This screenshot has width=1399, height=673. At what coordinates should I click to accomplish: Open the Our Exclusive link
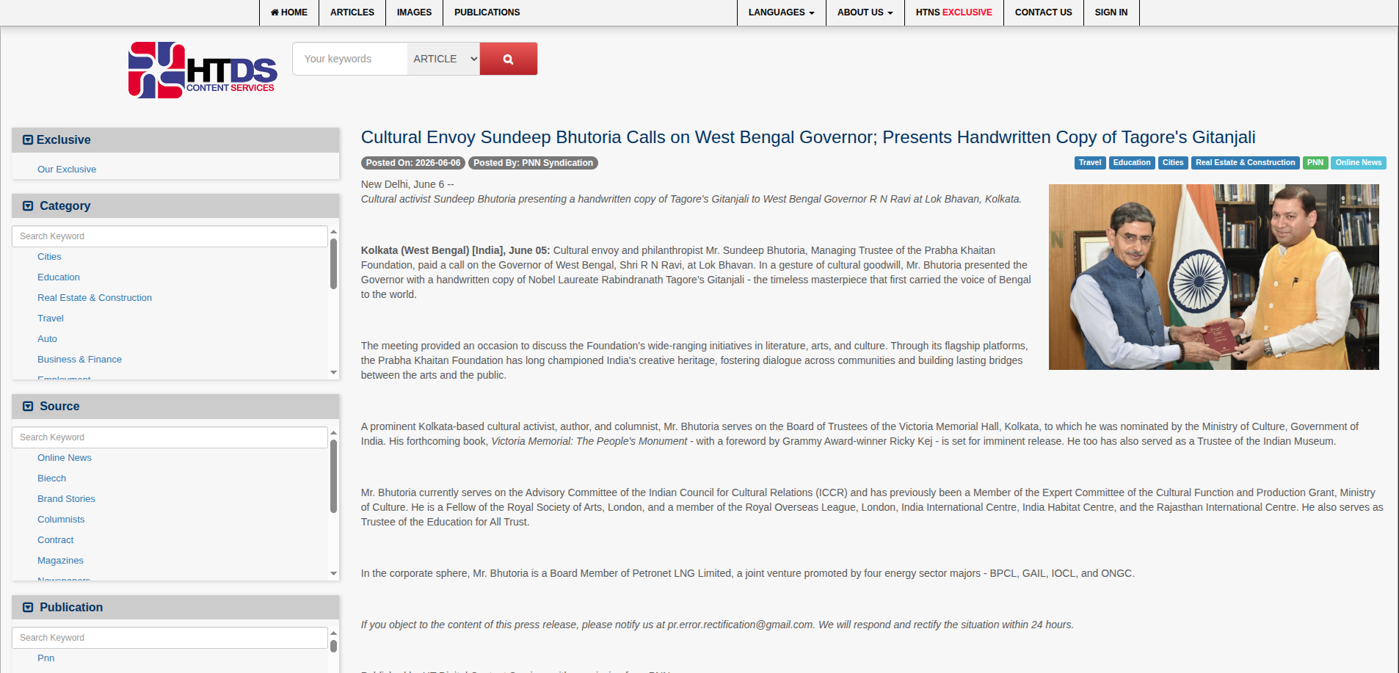[x=67, y=170]
